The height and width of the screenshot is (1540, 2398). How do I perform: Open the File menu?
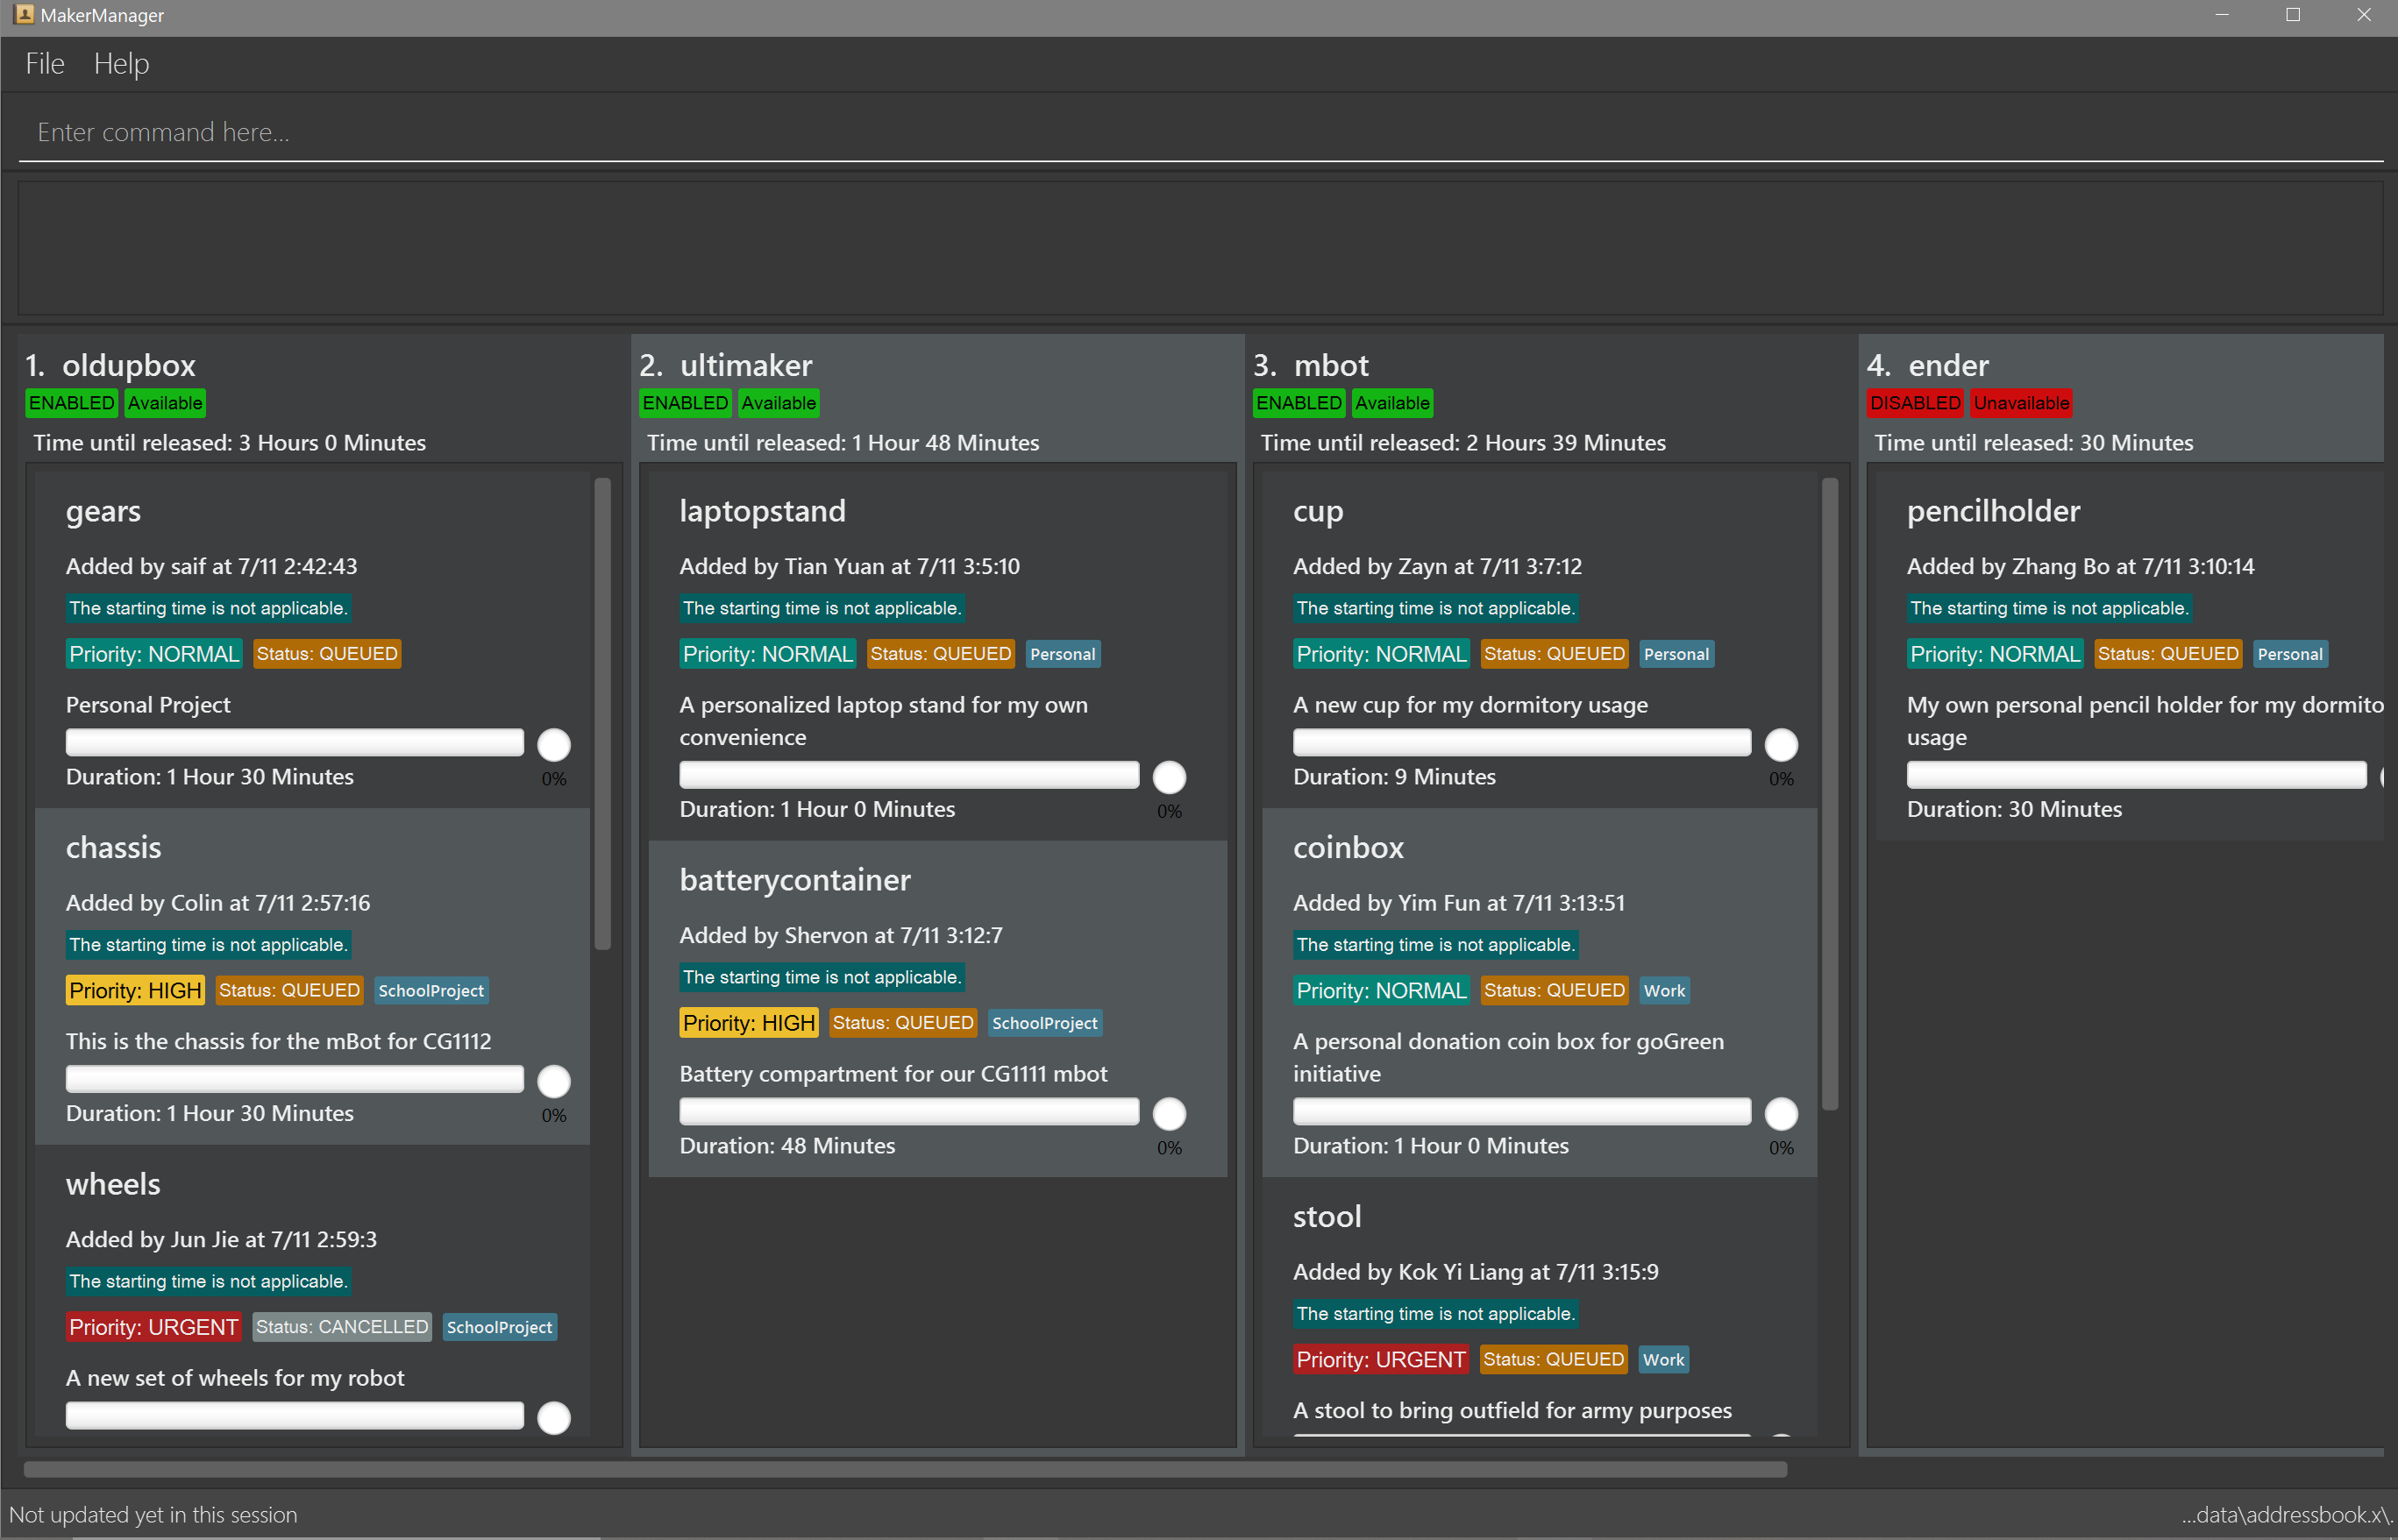pyautogui.click(x=45, y=64)
